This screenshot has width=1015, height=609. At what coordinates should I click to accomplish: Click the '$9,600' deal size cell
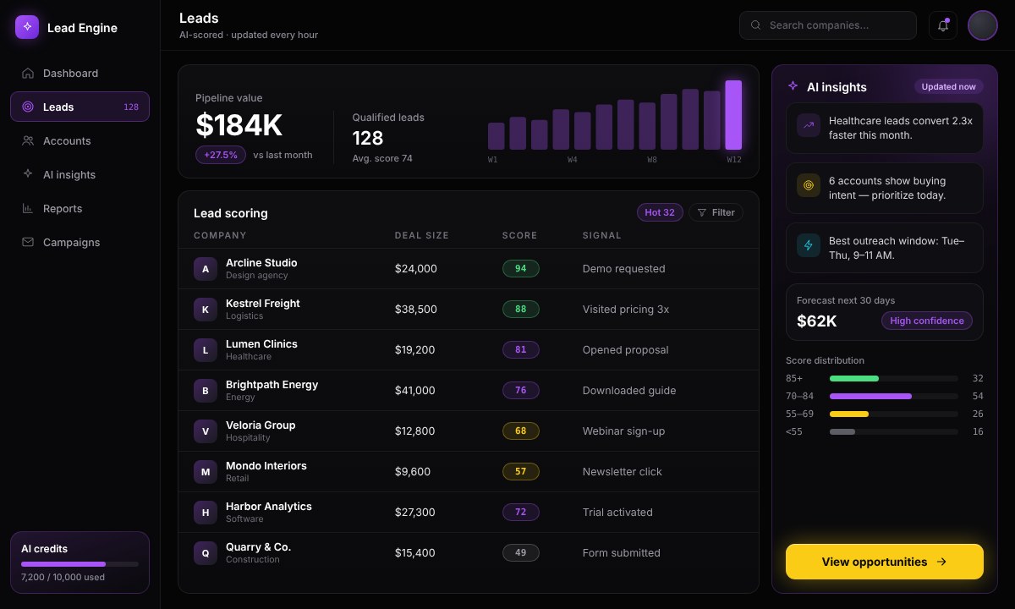point(413,472)
